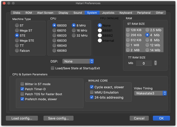Set CPU clock to 32 MHz
177x127 pixels.
point(74,36)
